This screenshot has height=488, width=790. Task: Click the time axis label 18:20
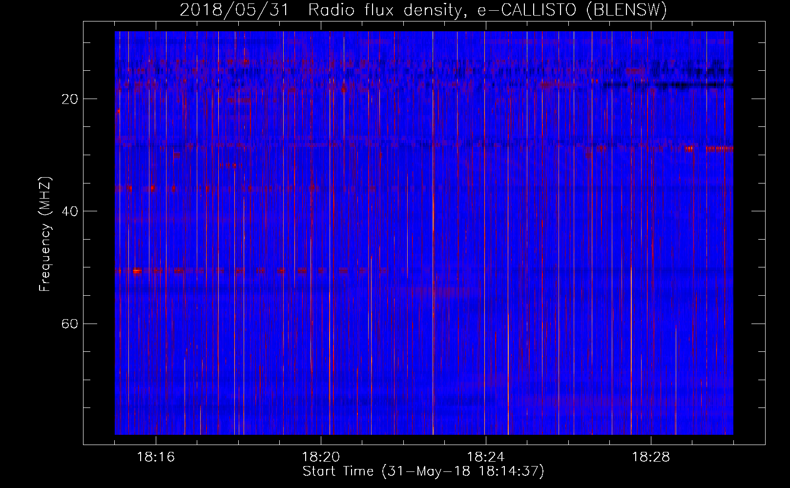pos(321,457)
